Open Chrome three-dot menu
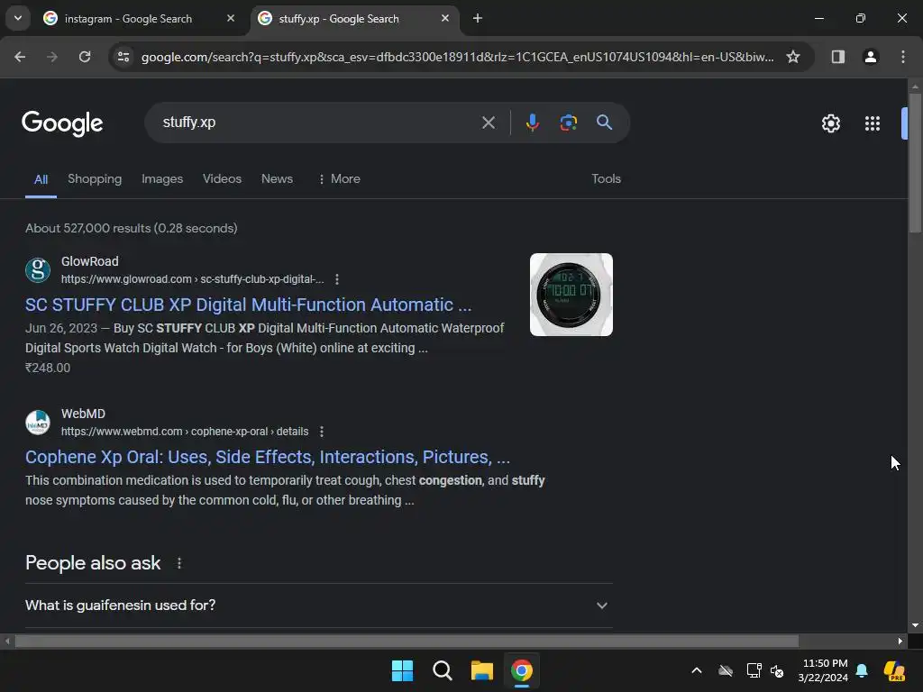Screen dimensions: 923x692 pos(903,57)
